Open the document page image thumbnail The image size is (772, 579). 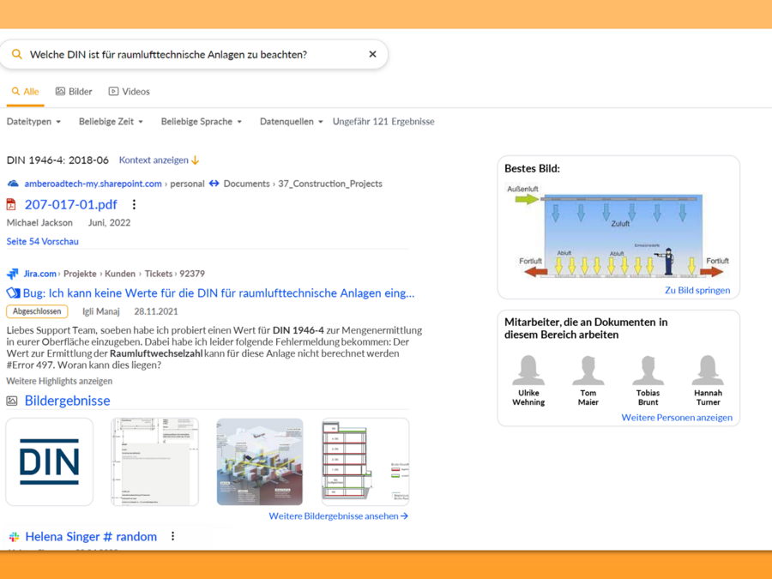(x=154, y=461)
